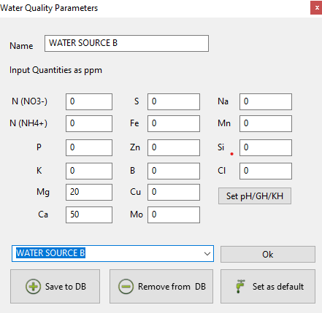Expand the WATER SOURCE B dropdown arrow
Viewport: 322px width, 313px height.
tap(207, 254)
